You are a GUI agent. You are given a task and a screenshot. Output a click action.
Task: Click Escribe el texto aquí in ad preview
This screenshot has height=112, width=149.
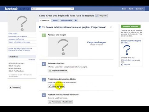(128, 58)
